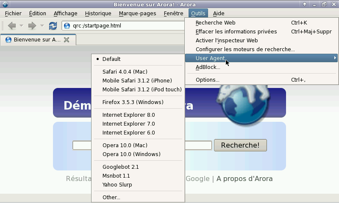Open the Aide menu

tap(219, 14)
